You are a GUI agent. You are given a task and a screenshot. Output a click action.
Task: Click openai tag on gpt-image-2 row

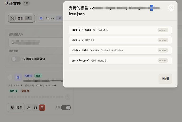[x=163, y=61]
